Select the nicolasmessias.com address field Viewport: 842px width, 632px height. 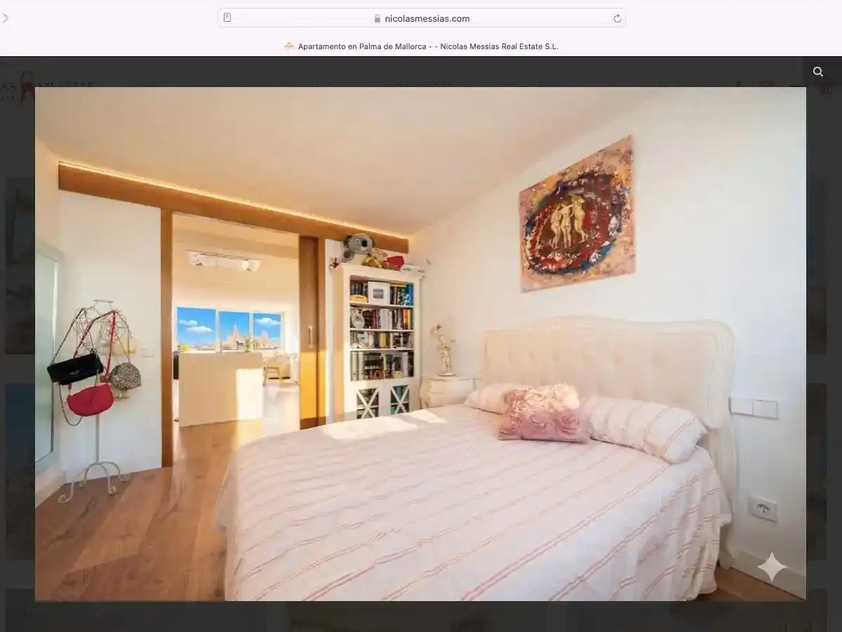click(x=421, y=18)
